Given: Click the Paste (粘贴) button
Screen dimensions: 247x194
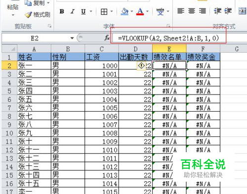Looking at the screenshot, I should [12, 7].
